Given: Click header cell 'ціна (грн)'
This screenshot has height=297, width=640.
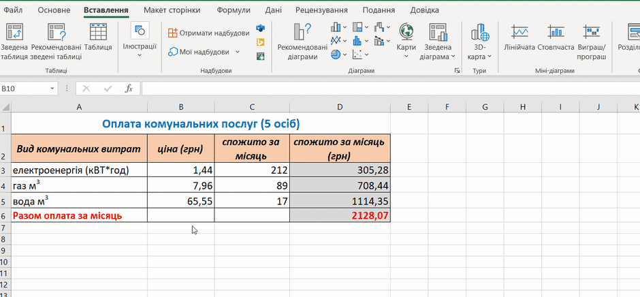Looking at the screenshot, I should tap(181, 148).
